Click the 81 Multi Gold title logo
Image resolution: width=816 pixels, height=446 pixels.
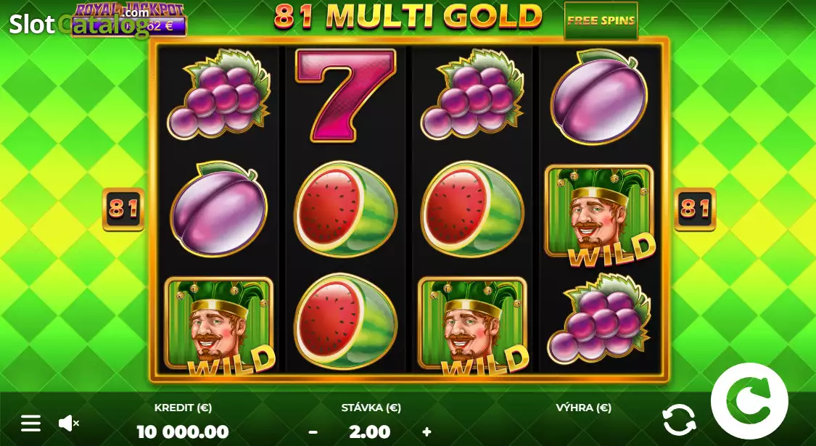click(x=408, y=17)
